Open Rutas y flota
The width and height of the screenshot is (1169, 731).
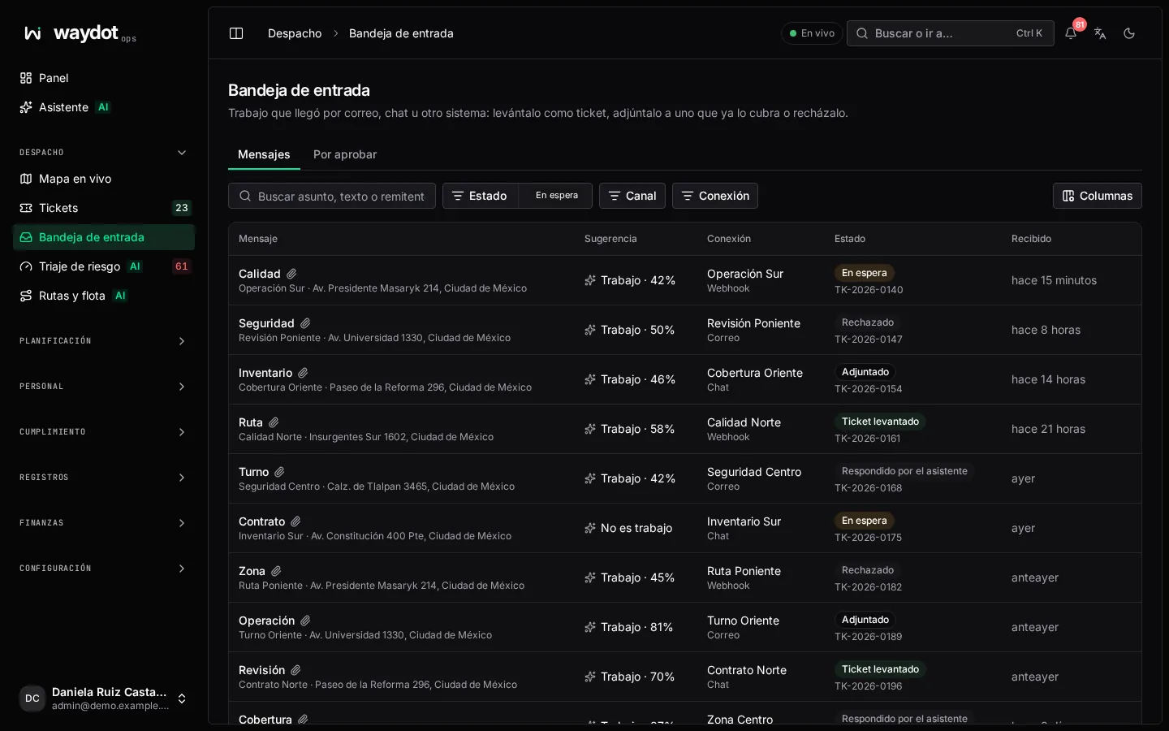pos(104,296)
